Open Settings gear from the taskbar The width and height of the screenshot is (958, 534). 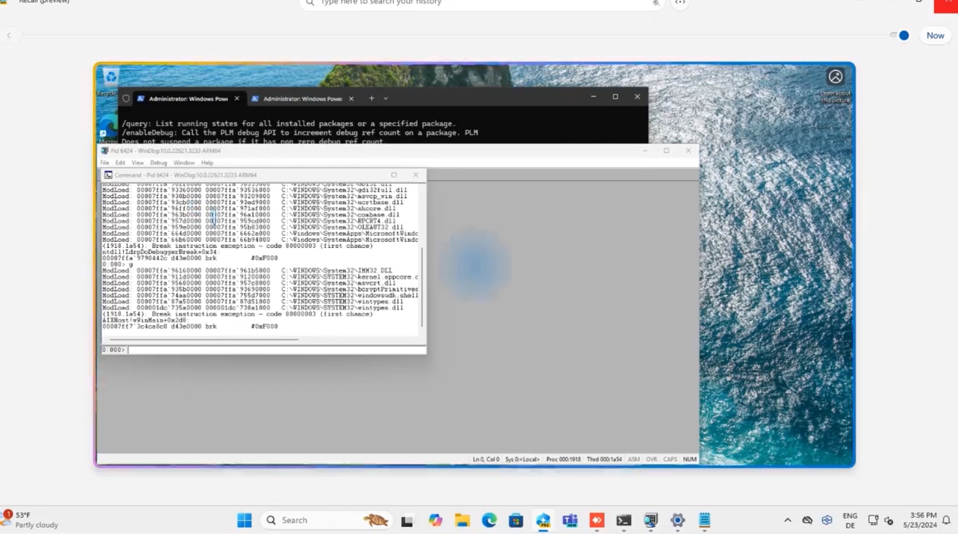[678, 520]
